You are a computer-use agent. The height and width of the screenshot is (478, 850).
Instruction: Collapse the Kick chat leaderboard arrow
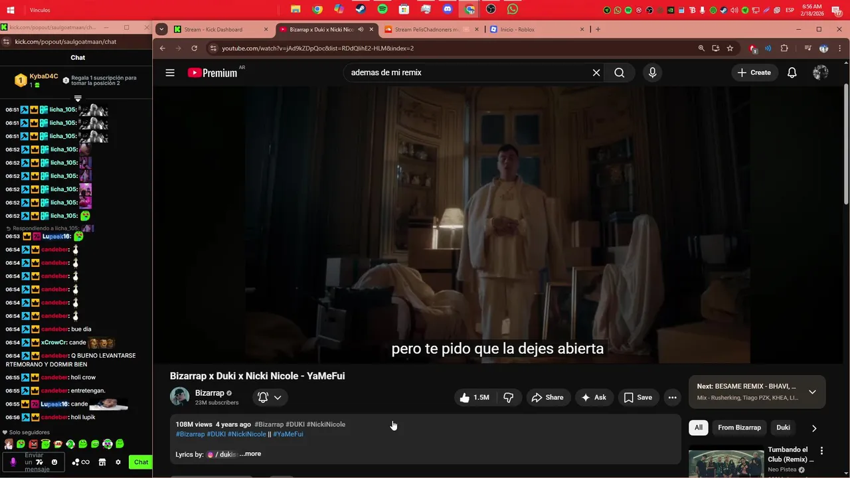tap(78, 98)
